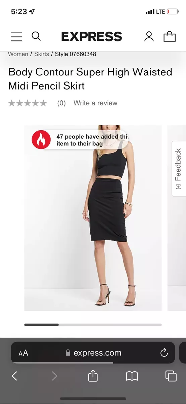
Task: Reload the page with refresh icon
Action: pyautogui.click(x=164, y=353)
